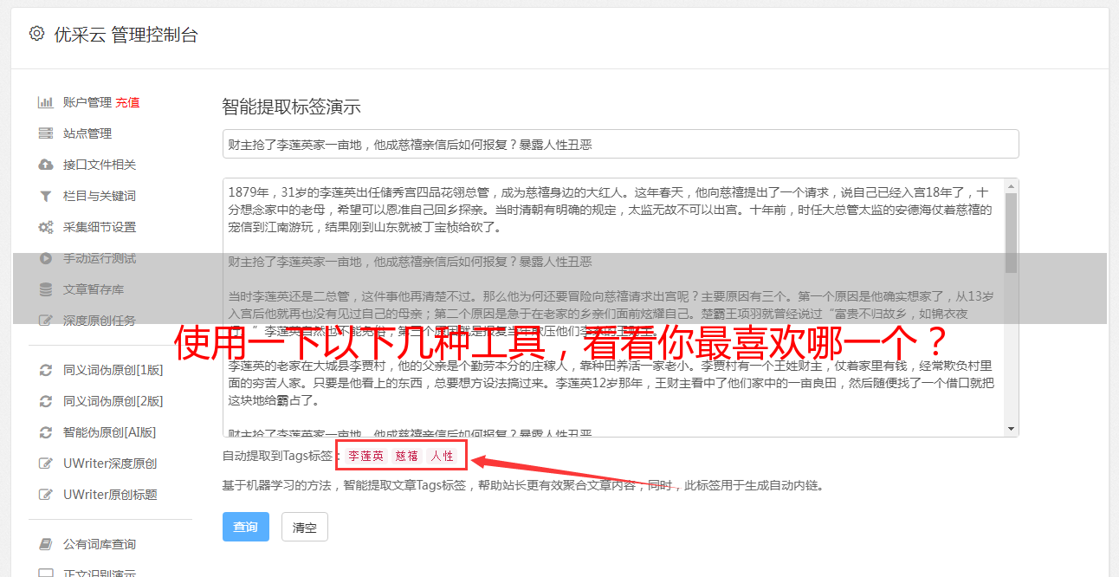
Task: Click the text area scrollbar thumb
Action: (x=1011, y=231)
